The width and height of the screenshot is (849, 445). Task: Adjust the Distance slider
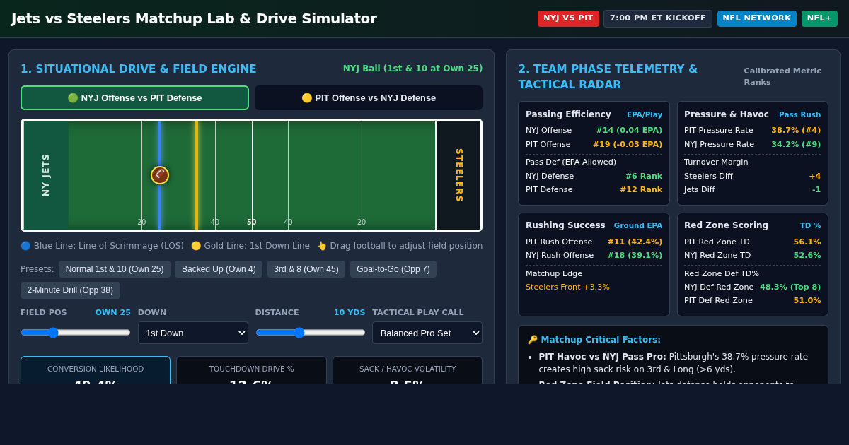point(311,332)
